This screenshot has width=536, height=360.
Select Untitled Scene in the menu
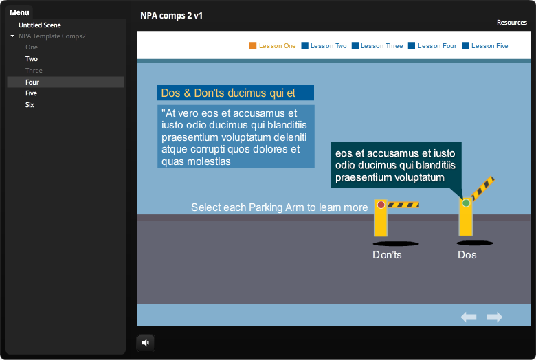point(40,25)
